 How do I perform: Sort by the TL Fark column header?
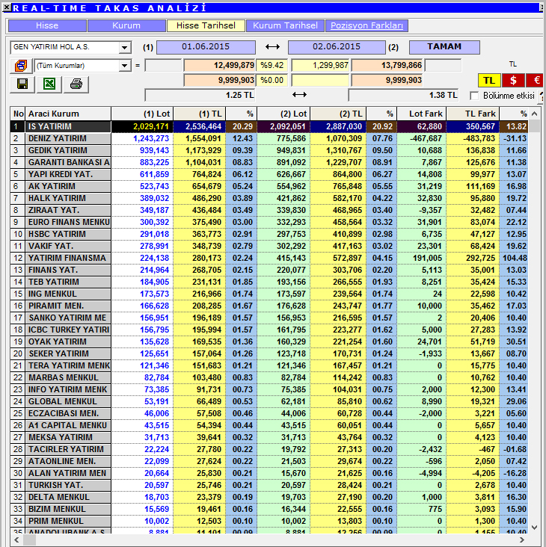(x=473, y=114)
